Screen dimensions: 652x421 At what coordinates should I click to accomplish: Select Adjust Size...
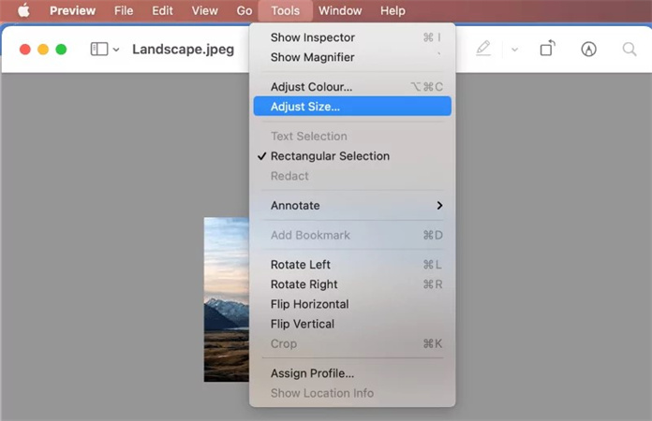[x=352, y=107]
